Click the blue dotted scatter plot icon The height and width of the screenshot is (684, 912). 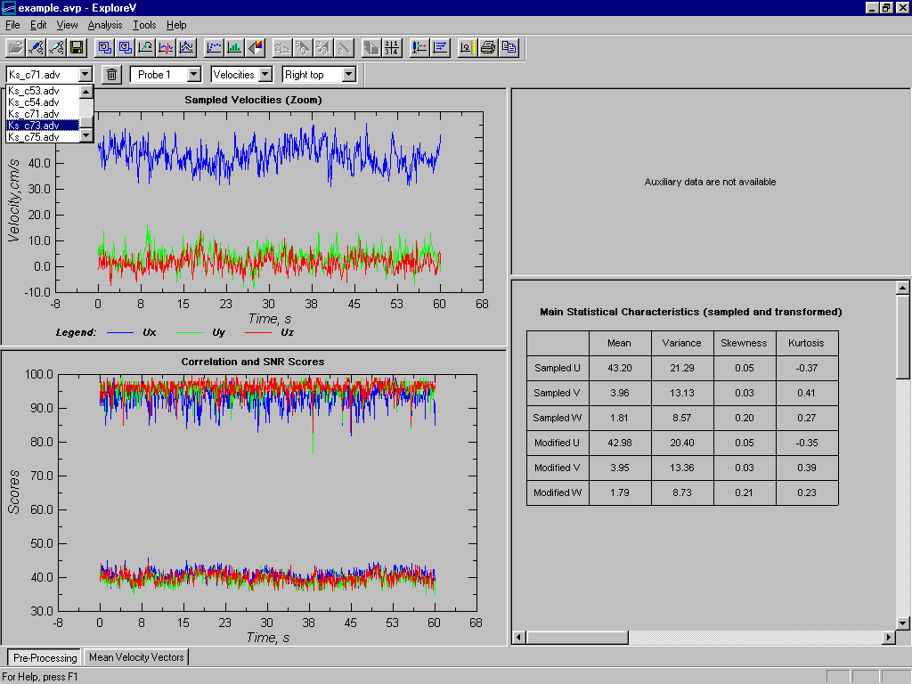click(214, 47)
